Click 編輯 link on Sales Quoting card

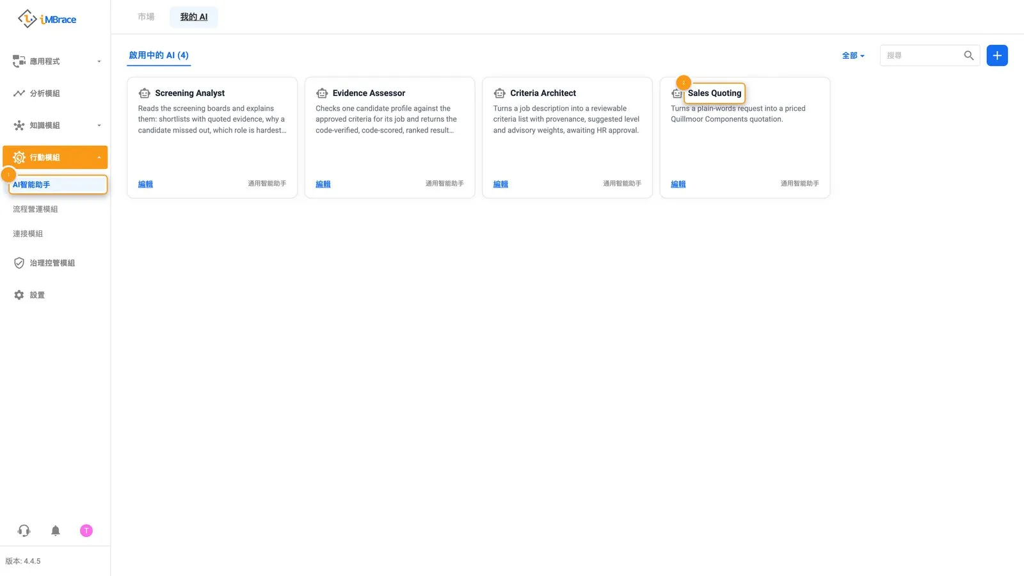(678, 184)
